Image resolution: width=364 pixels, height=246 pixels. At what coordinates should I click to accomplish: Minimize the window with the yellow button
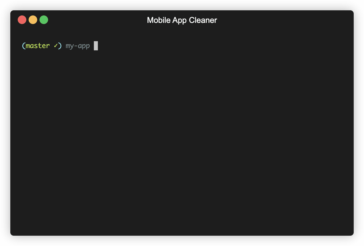tap(33, 20)
